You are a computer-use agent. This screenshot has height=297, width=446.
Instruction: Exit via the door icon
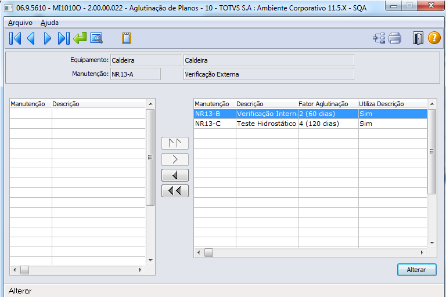pyautogui.click(x=418, y=38)
